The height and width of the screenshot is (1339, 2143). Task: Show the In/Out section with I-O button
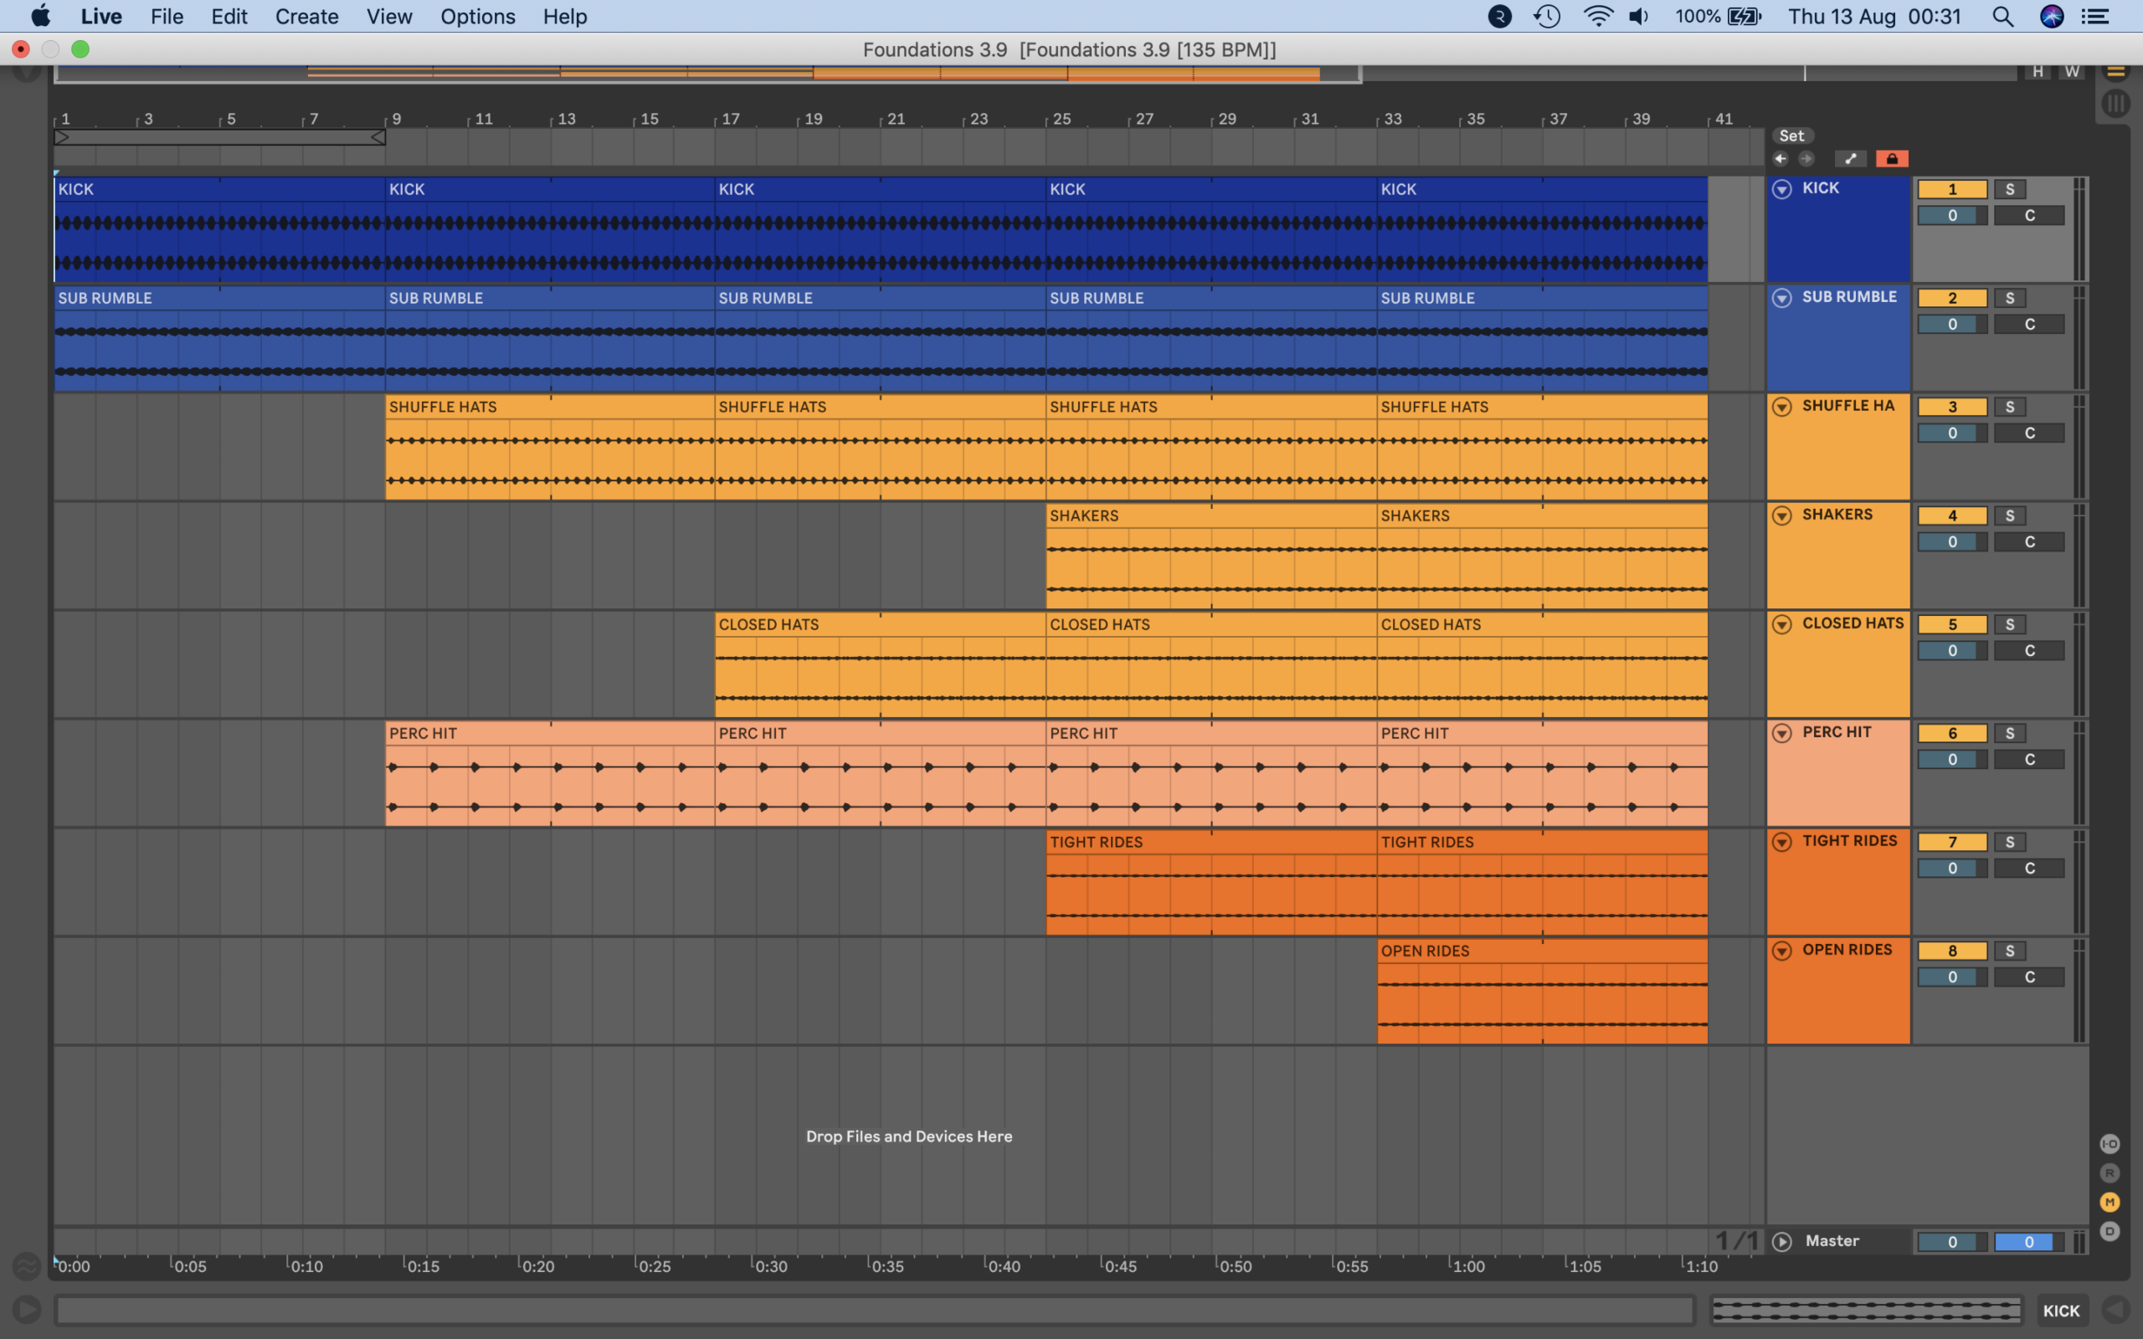(x=2110, y=1144)
